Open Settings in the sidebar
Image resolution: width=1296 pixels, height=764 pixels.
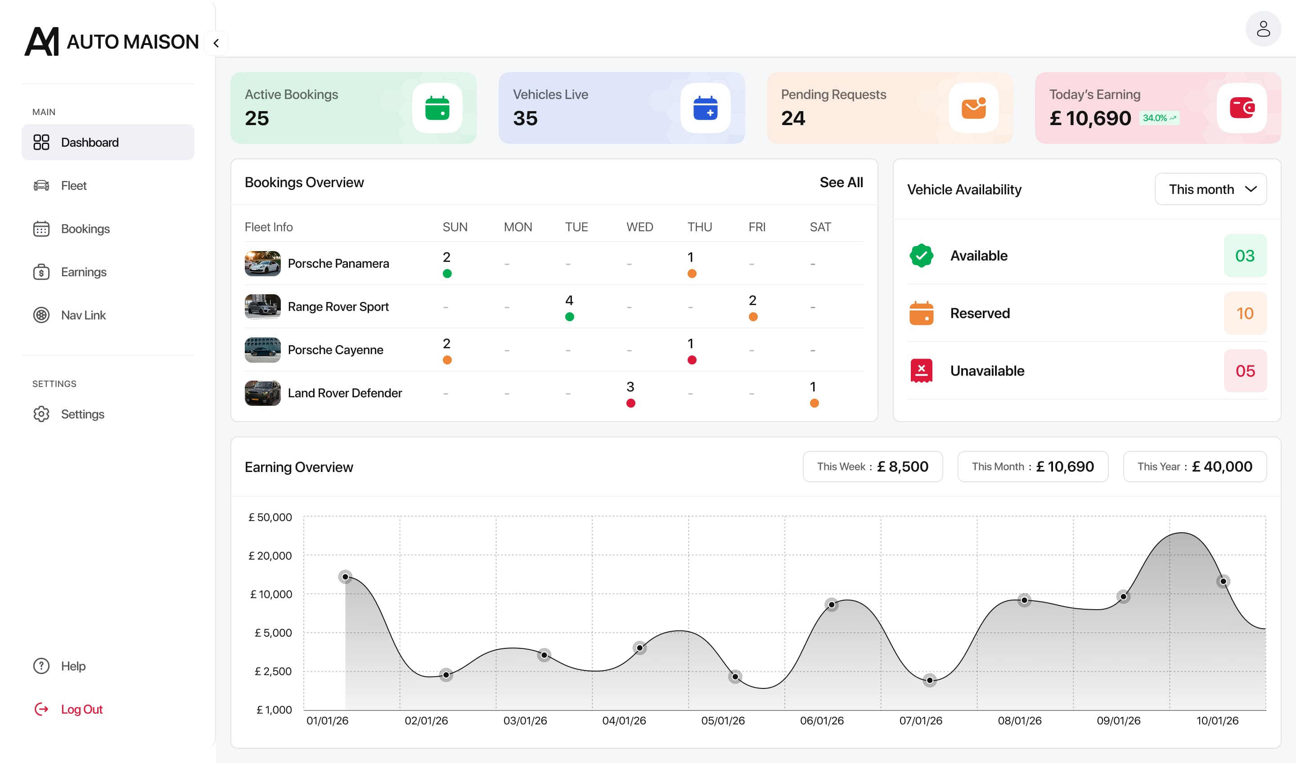tap(82, 414)
